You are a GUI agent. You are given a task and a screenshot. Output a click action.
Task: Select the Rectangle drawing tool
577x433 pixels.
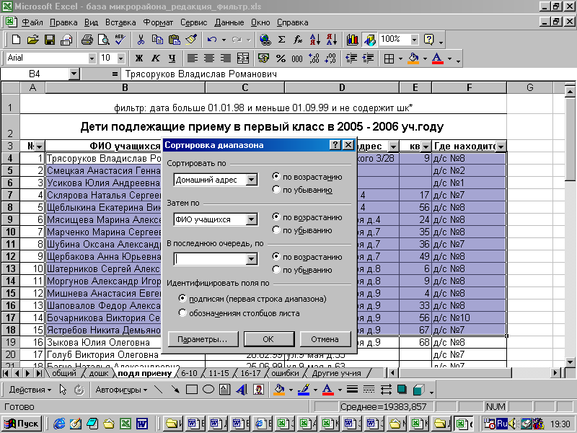(x=192, y=389)
